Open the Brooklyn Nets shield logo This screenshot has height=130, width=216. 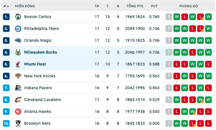click(18, 123)
